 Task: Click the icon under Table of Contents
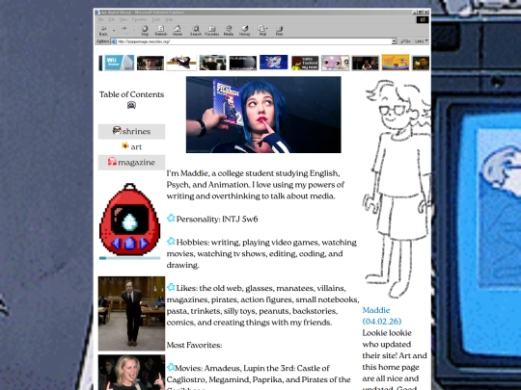click(131, 105)
